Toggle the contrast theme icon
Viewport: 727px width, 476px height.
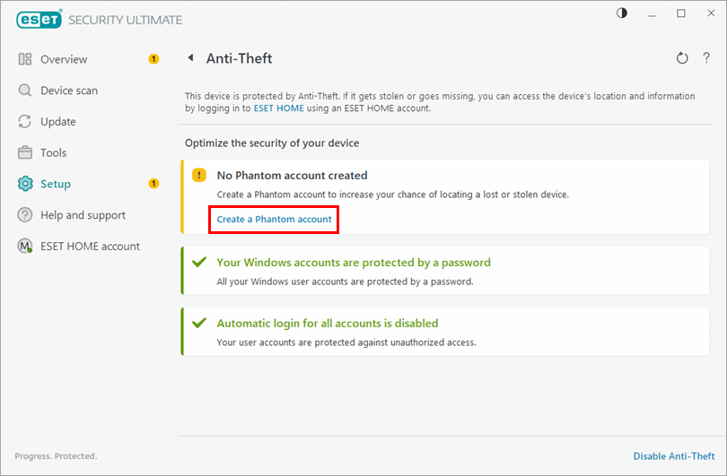coord(622,13)
